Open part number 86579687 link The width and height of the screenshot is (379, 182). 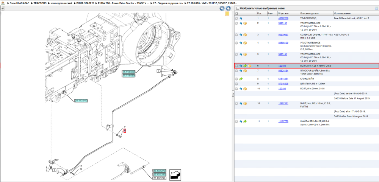283,35
